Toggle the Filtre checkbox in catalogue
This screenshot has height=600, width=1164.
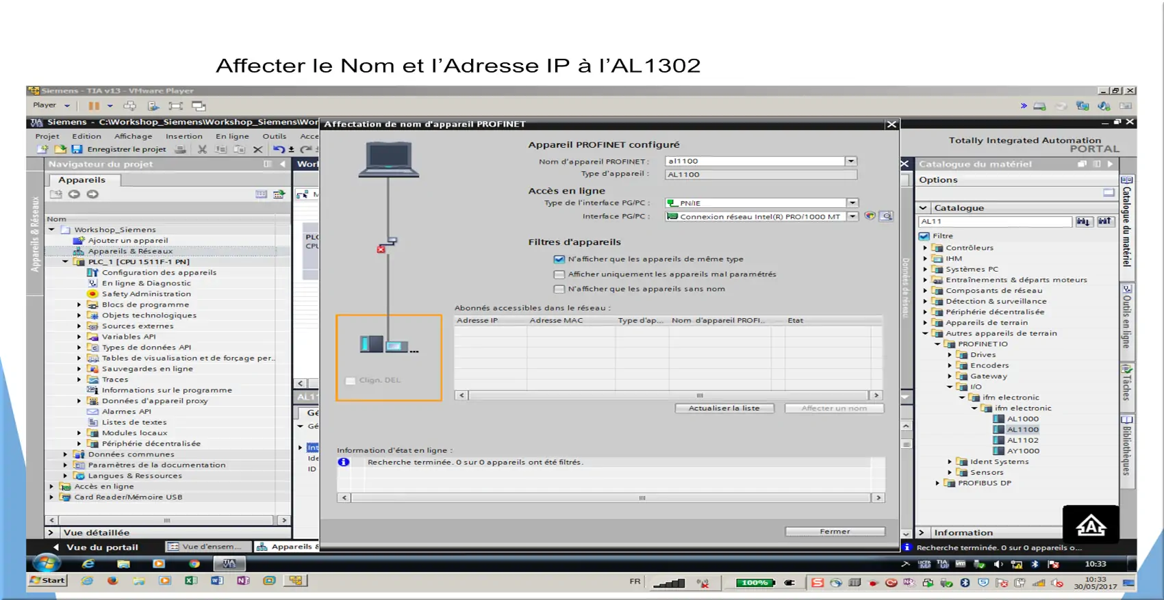[x=924, y=236]
